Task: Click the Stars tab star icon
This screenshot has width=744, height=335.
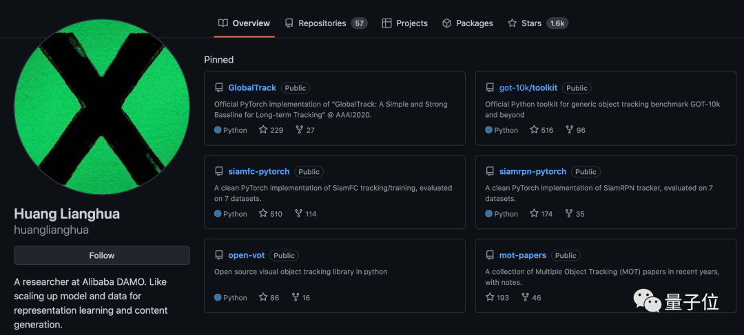Action: coord(512,23)
